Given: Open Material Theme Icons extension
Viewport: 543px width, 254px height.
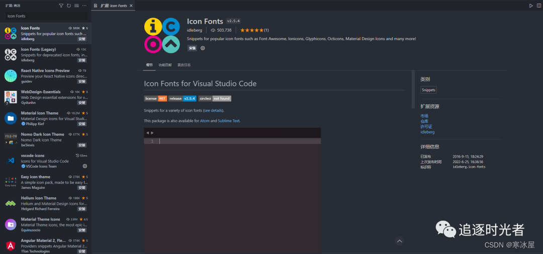Looking at the screenshot, I should [x=45, y=224].
